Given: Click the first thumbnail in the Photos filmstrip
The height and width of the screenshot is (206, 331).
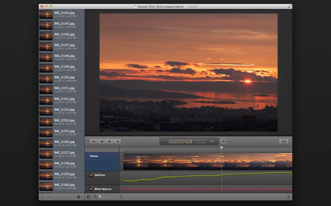Looking at the screenshot, I should click(x=136, y=162).
